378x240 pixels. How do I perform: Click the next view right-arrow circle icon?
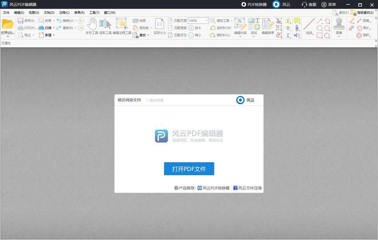(x=81, y=28)
